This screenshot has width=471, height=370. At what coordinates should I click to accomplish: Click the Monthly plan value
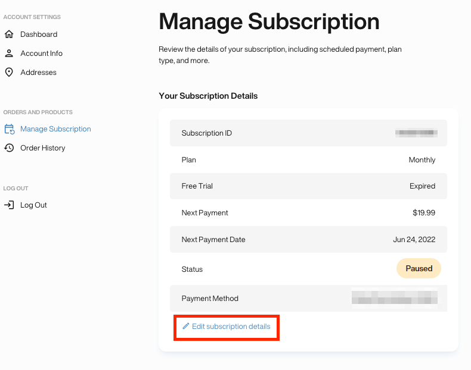[422, 160]
